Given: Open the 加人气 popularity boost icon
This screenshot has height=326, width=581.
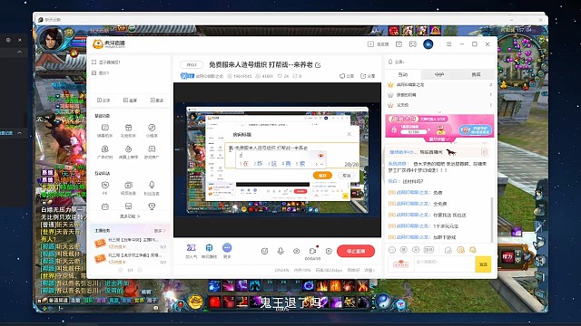Looking at the screenshot, I should (x=191, y=247).
